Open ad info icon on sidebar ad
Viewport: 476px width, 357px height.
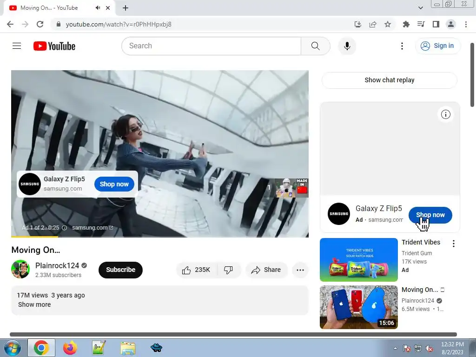(446, 114)
